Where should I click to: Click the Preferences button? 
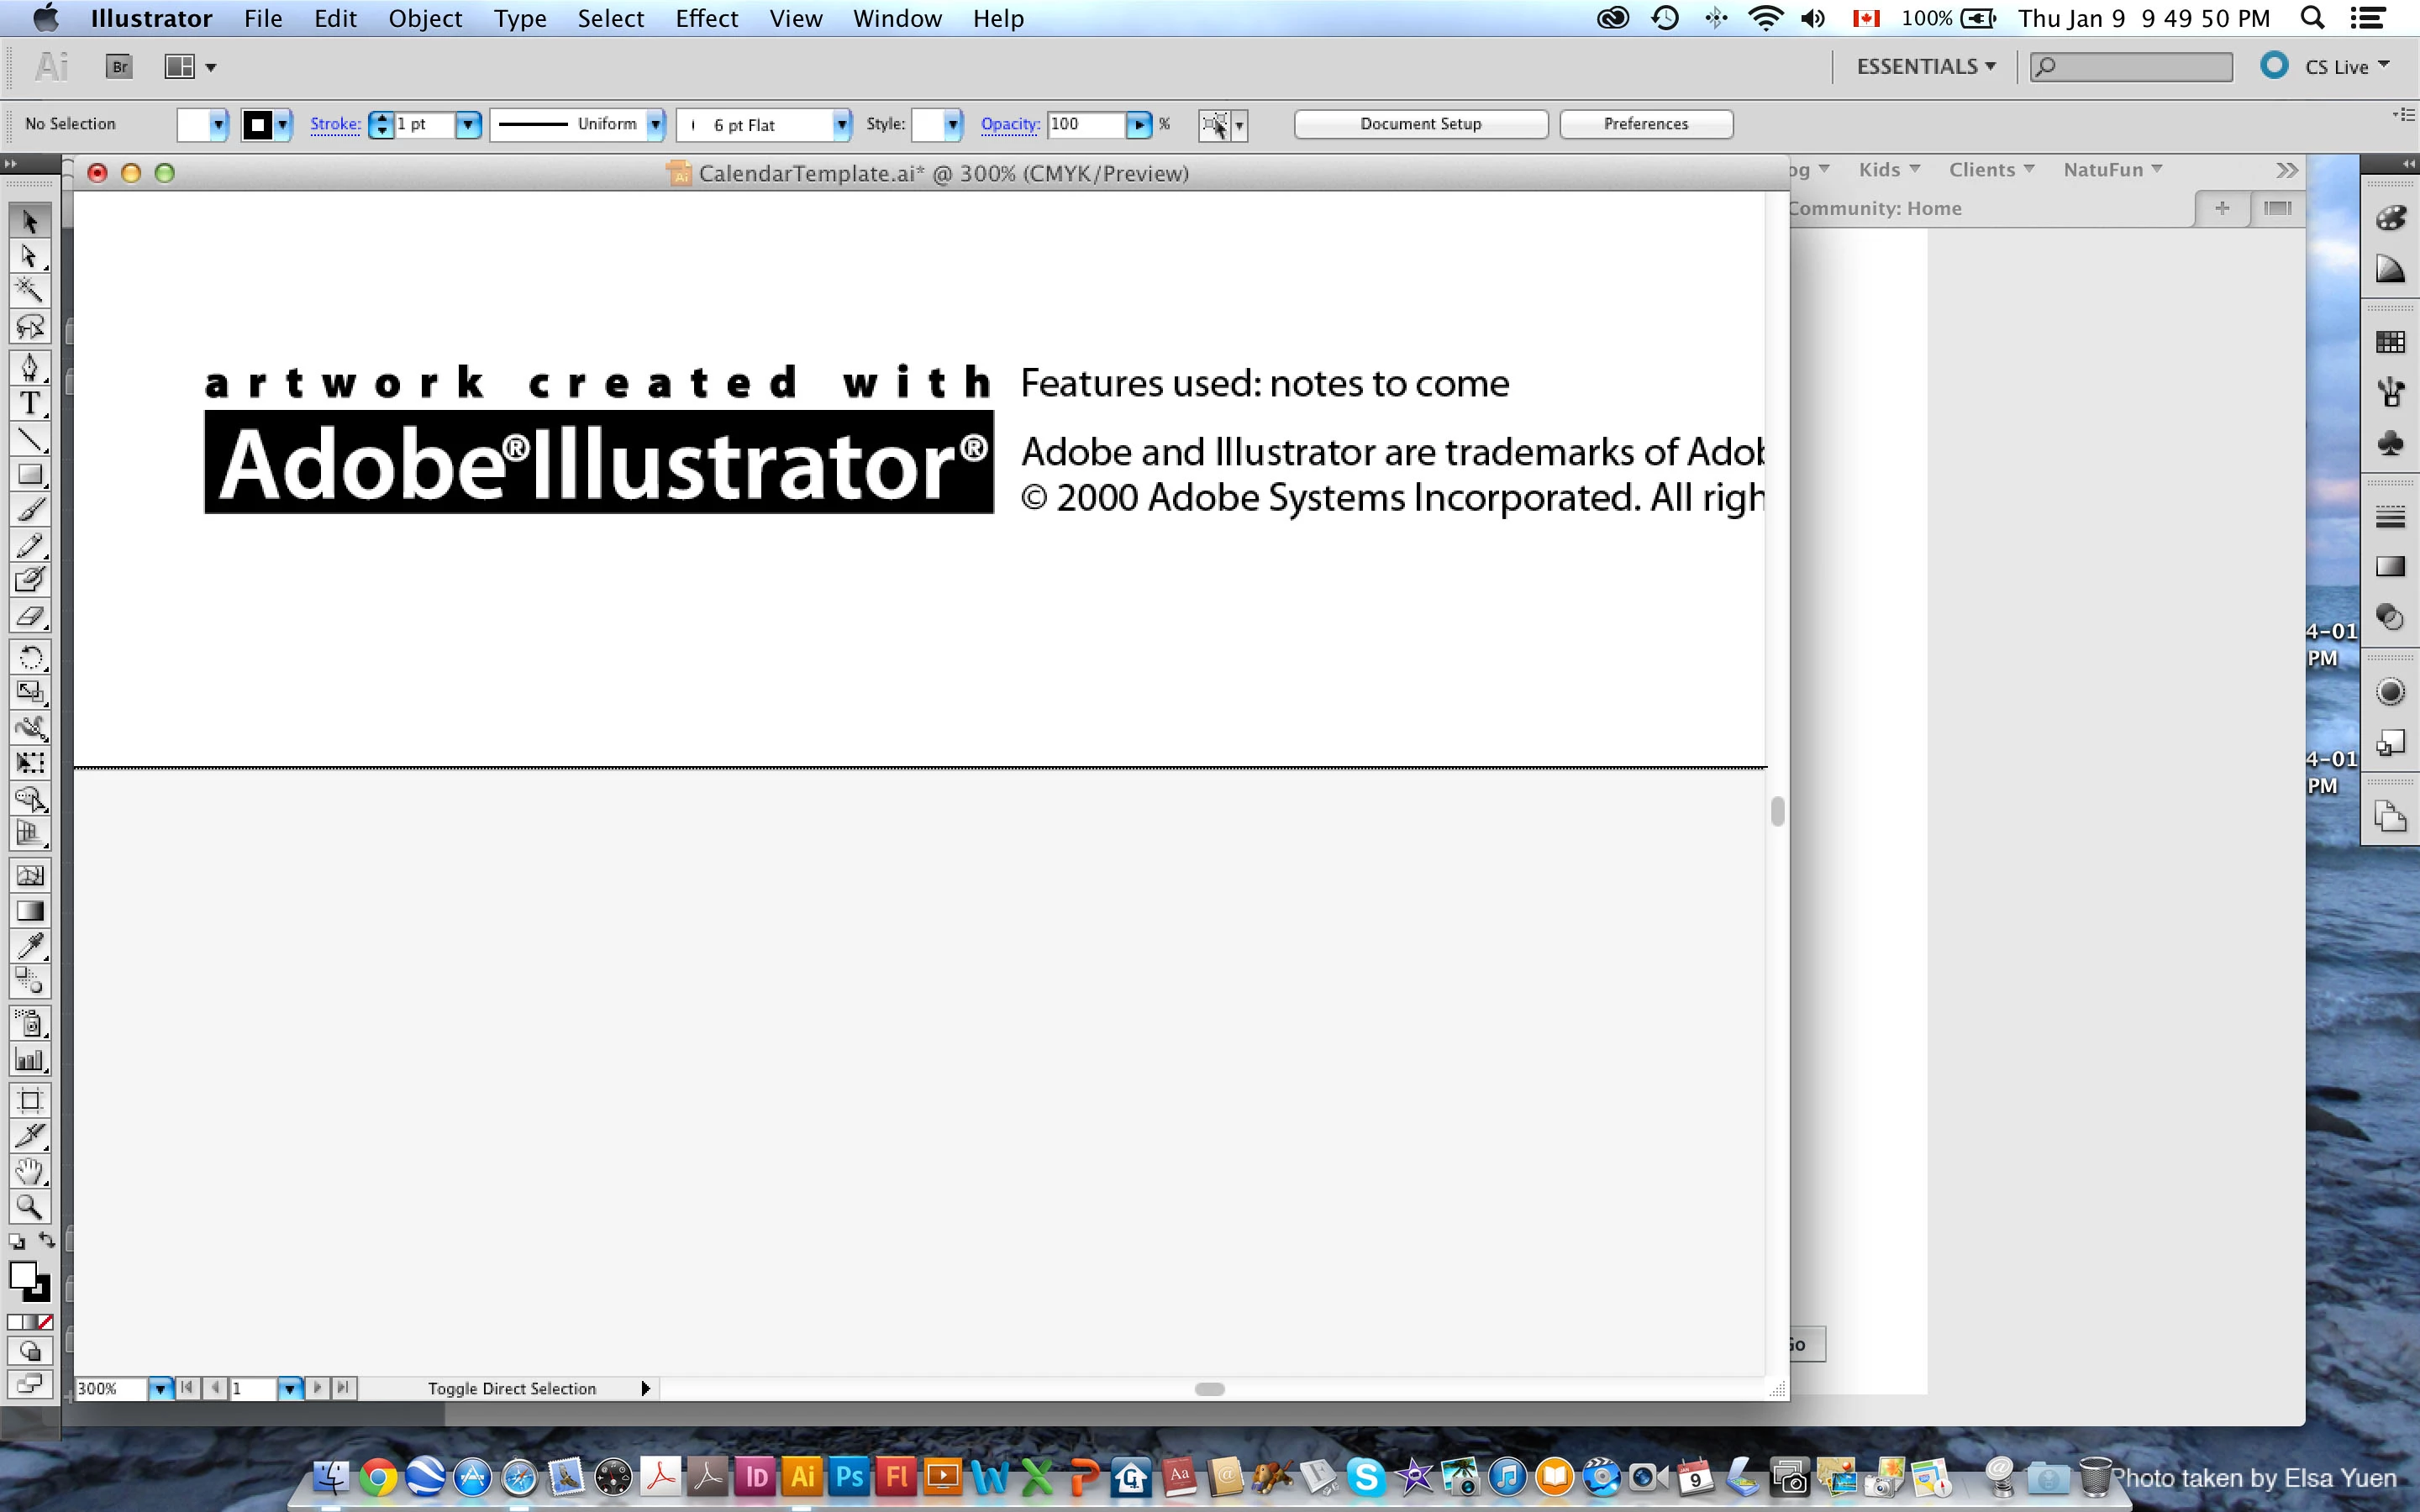click(x=1645, y=124)
